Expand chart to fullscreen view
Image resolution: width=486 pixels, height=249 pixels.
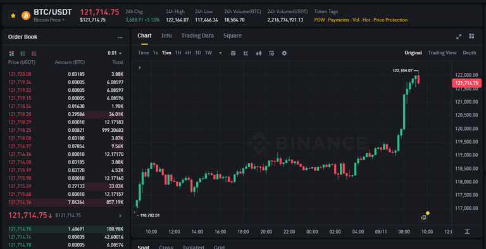(459, 36)
